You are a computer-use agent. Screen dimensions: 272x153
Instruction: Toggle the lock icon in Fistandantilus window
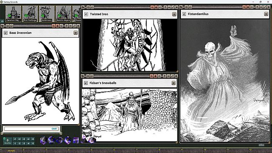click(248, 7)
